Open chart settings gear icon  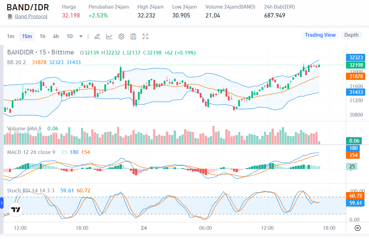[x=121, y=36]
